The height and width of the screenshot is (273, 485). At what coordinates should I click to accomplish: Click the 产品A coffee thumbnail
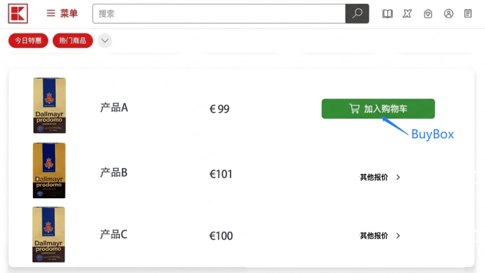(x=49, y=106)
